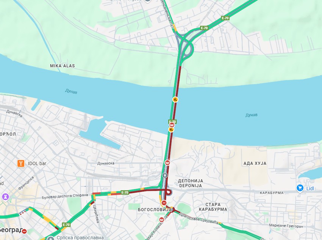Select the Lidl place label
The width and height of the screenshot is (322, 240).
(310, 188)
